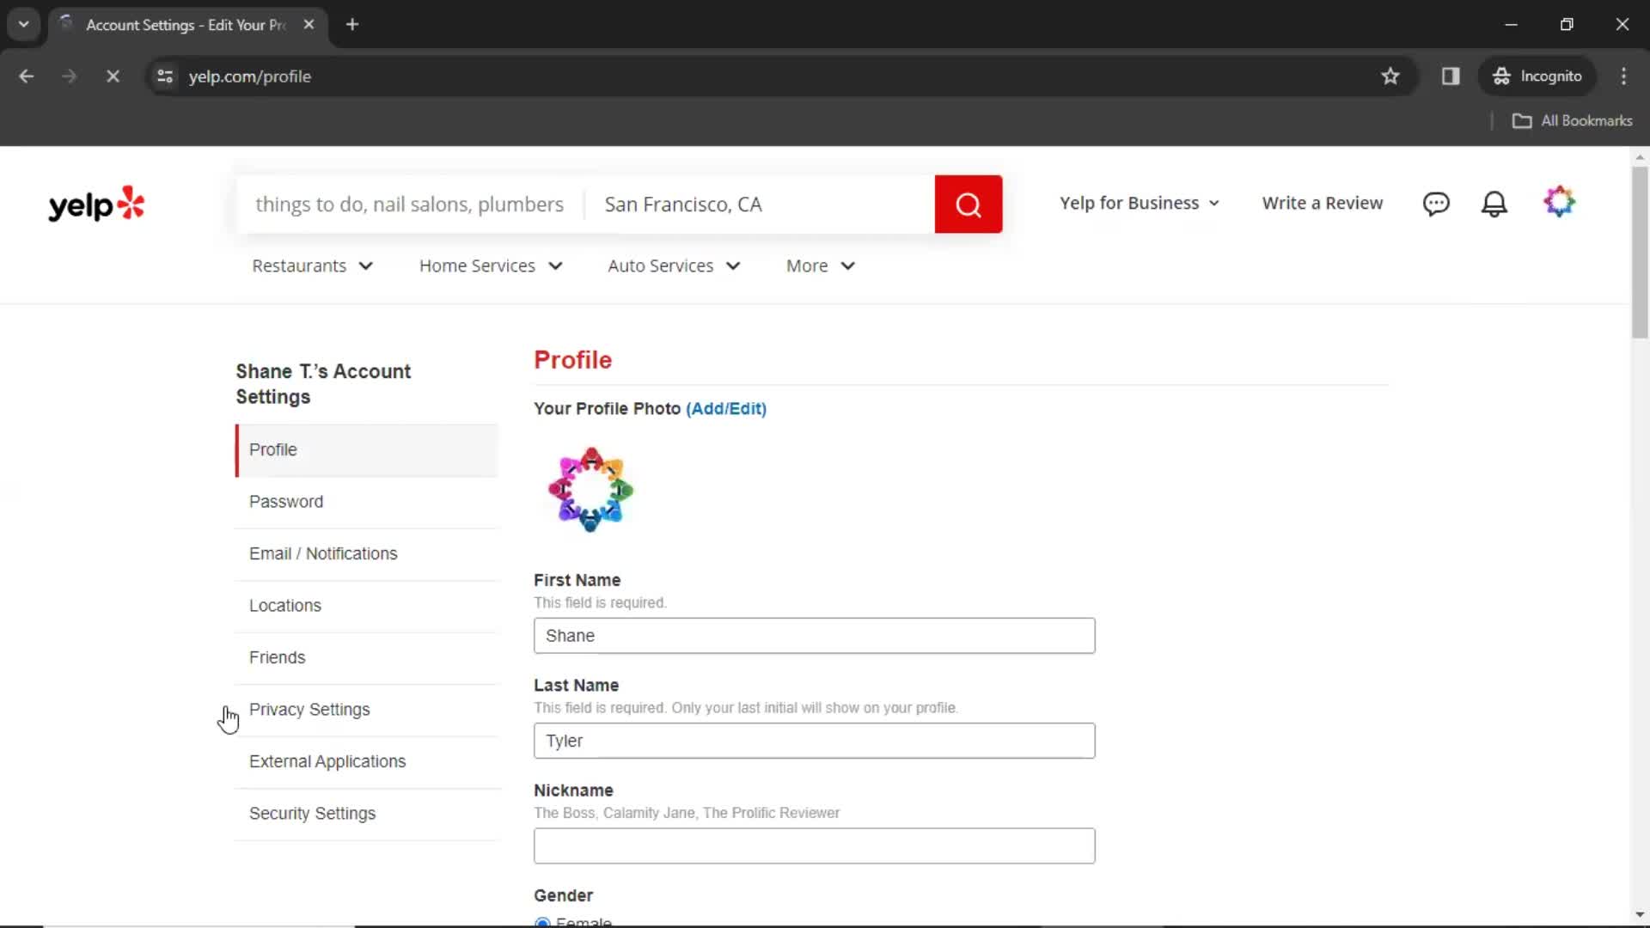Click the address bar URL yelp.com/profile
Viewport: 1650px width, 928px height.
pos(250,76)
